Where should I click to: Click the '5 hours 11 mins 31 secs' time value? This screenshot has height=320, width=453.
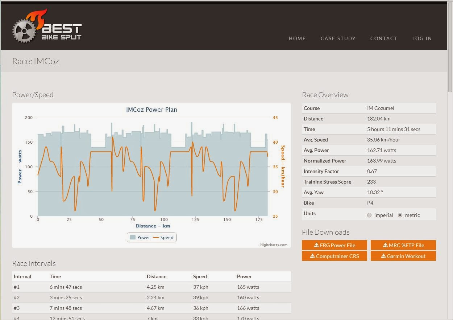click(x=394, y=129)
